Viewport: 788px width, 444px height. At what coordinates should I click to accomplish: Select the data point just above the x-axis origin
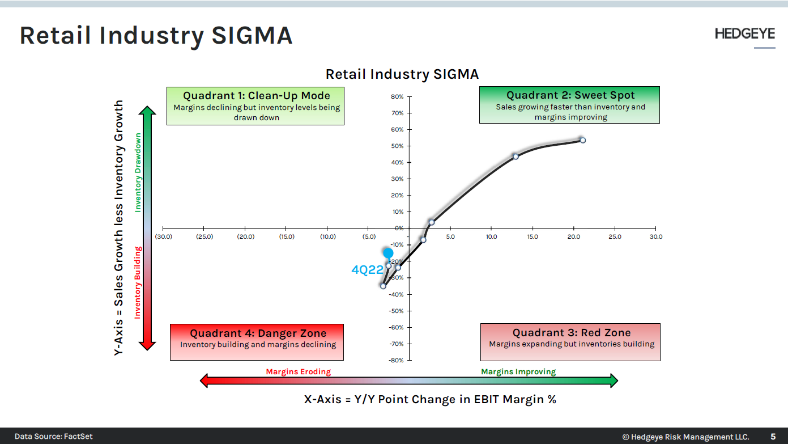coord(431,222)
